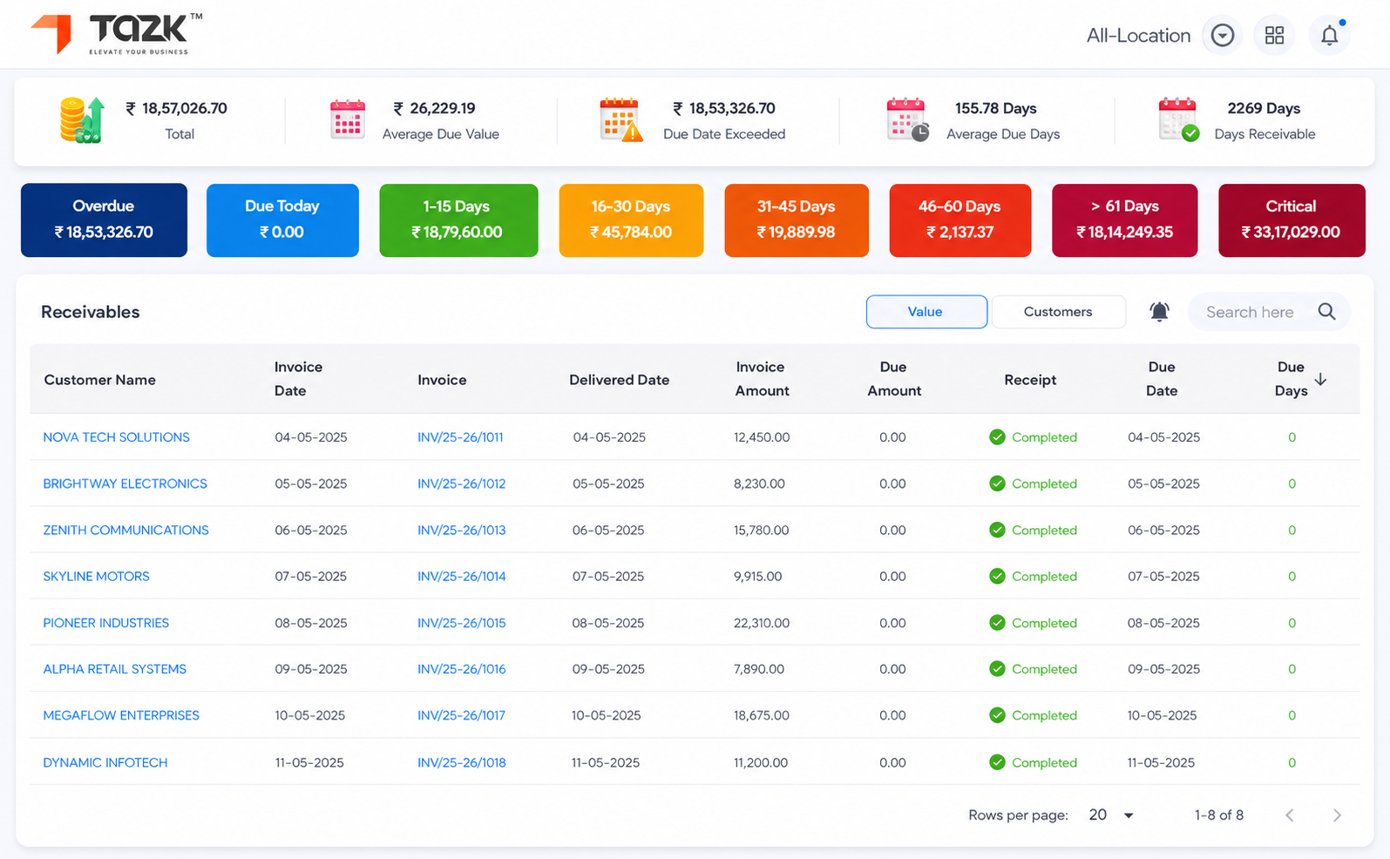Click the Days Receivable calendar check icon
This screenshot has width=1390, height=859.
point(1178,120)
